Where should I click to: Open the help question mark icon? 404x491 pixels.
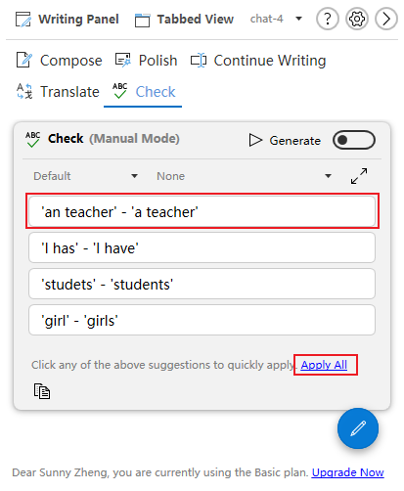(x=328, y=19)
